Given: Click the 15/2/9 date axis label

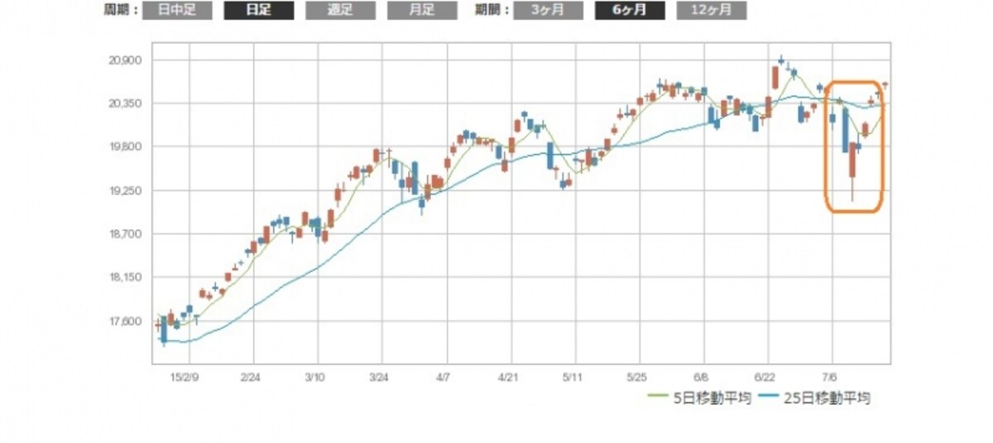Looking at the screenshot, I should pos(182,377).
